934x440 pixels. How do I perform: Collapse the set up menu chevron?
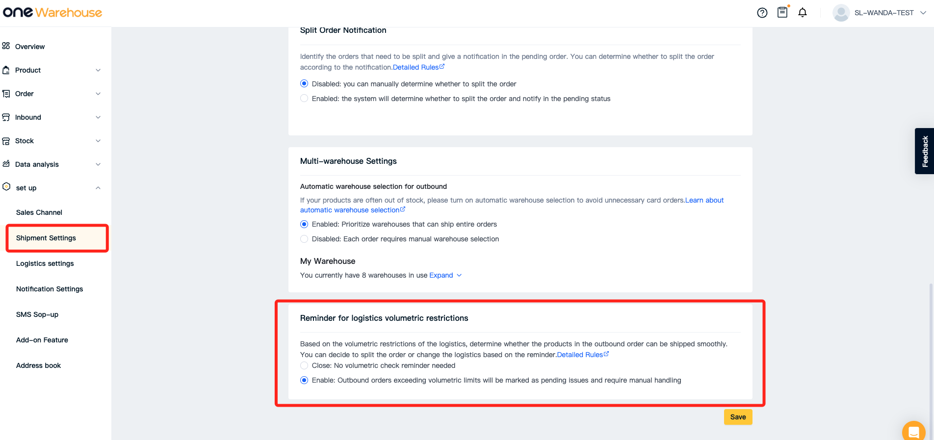pos(98,188)
